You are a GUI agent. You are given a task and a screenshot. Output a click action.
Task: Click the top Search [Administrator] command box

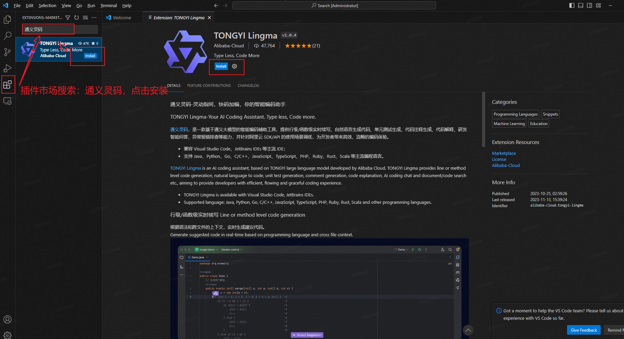(334, 5)
